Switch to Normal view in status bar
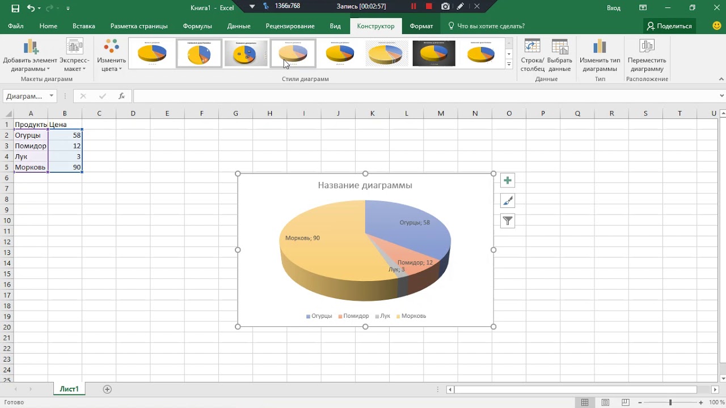Viewport: 726px width, 408px height. pos(585,402)
